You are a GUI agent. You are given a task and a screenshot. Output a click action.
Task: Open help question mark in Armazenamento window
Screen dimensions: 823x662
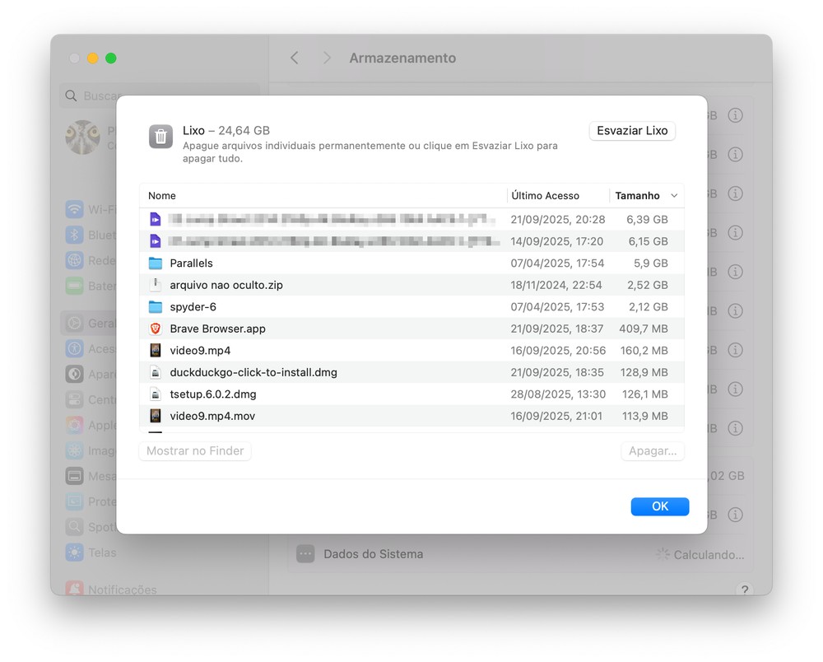pyautogui.click(x=744, y=589)
